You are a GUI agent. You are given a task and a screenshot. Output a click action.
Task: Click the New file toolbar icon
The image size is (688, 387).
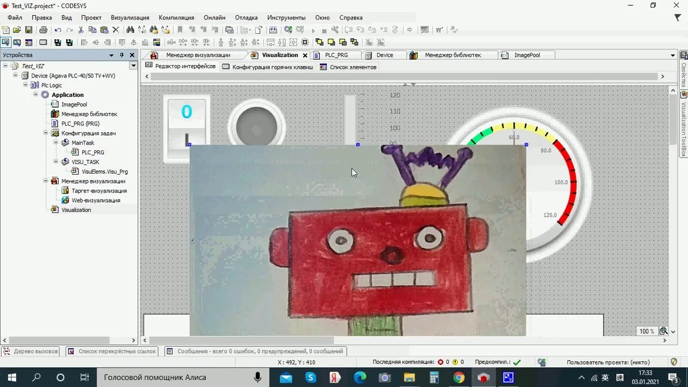coord(6,30)
